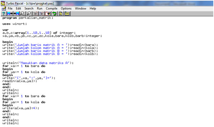
Task: Click the 'readln(kola);' statement
Action: click(x=84, y=48)
